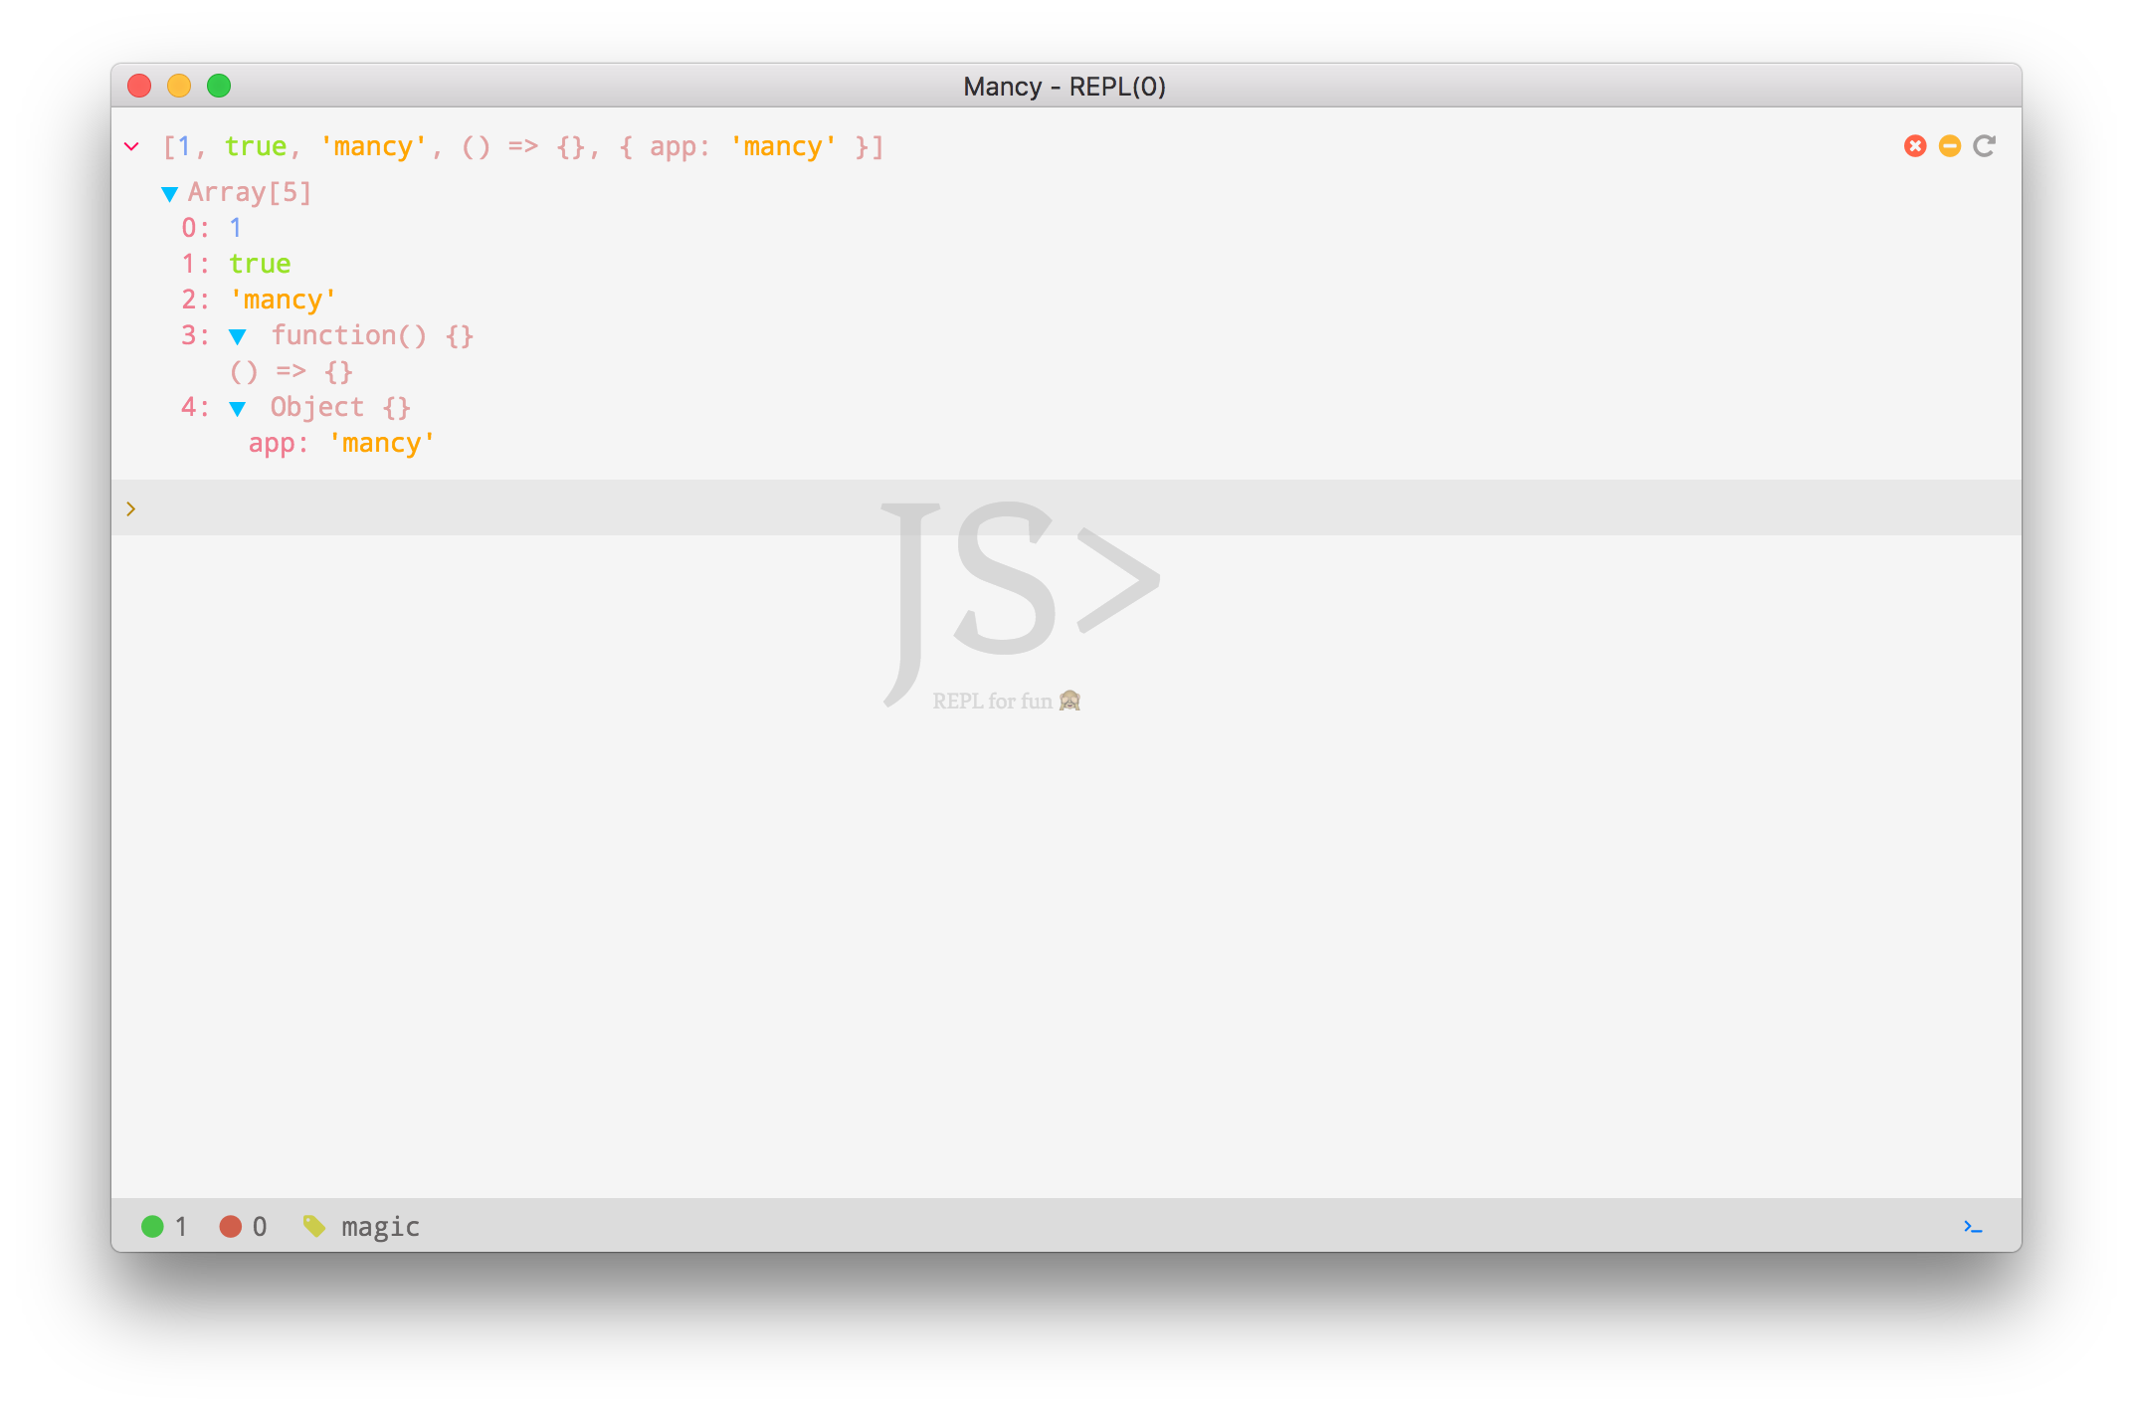Click the arrow function source line
The width and height of the screenshot is (2133, 1411).
coord(291,371)
